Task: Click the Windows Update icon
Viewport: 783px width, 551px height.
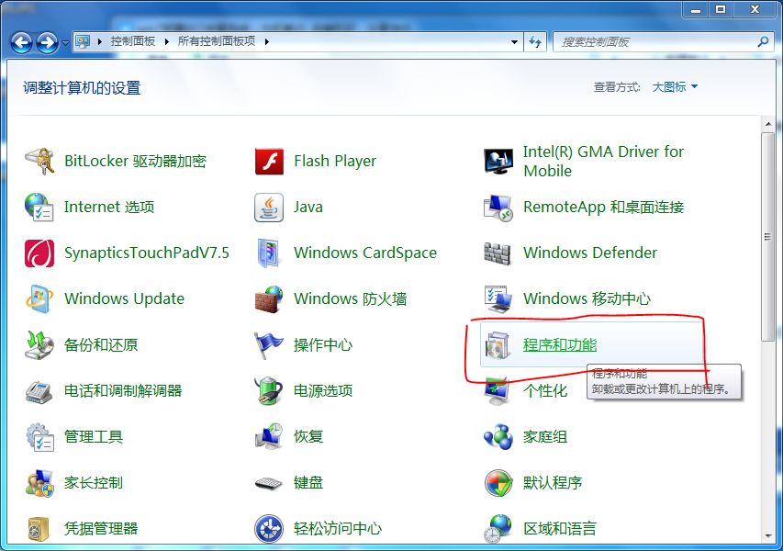Action: pyautogui.click(x=39, y=298)
